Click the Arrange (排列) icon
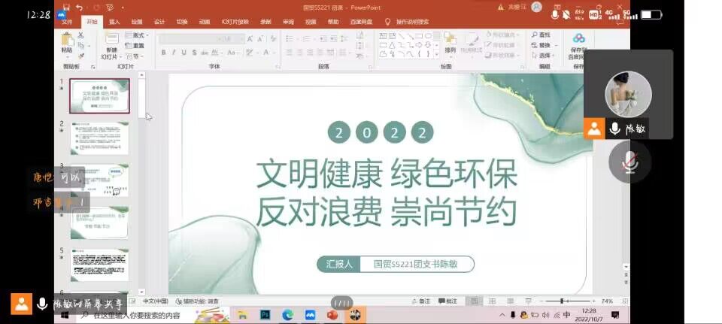Screen dimensions: 722x324 450,43
